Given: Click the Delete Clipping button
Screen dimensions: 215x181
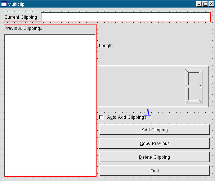Looking at the screenshot, I should [x=154, y=157].
